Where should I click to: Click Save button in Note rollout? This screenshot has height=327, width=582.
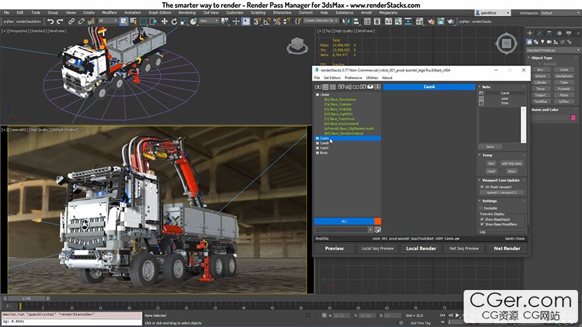[x=490, y=147]
